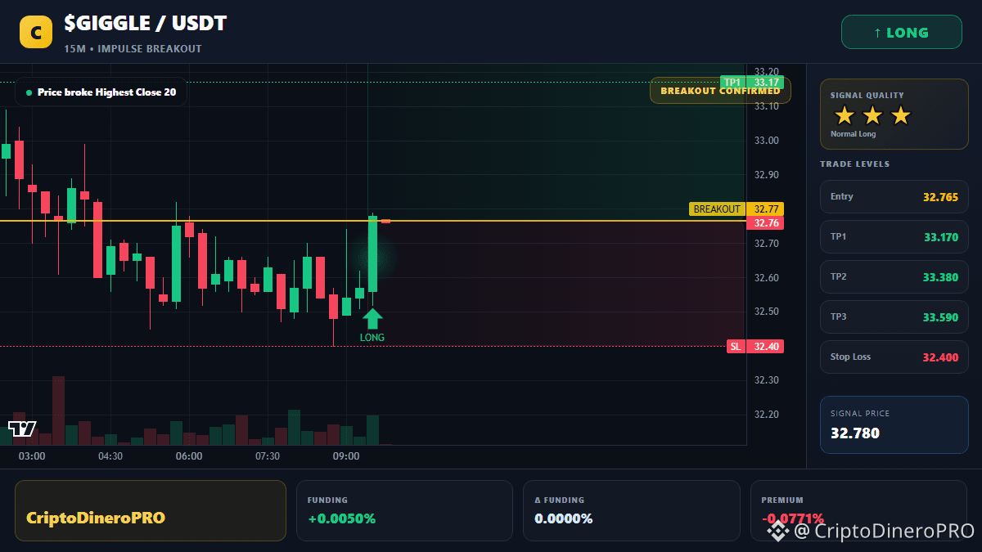The image size is (982, 552).
Task: Click the Premium -0.0771% card
Action: 858,510
